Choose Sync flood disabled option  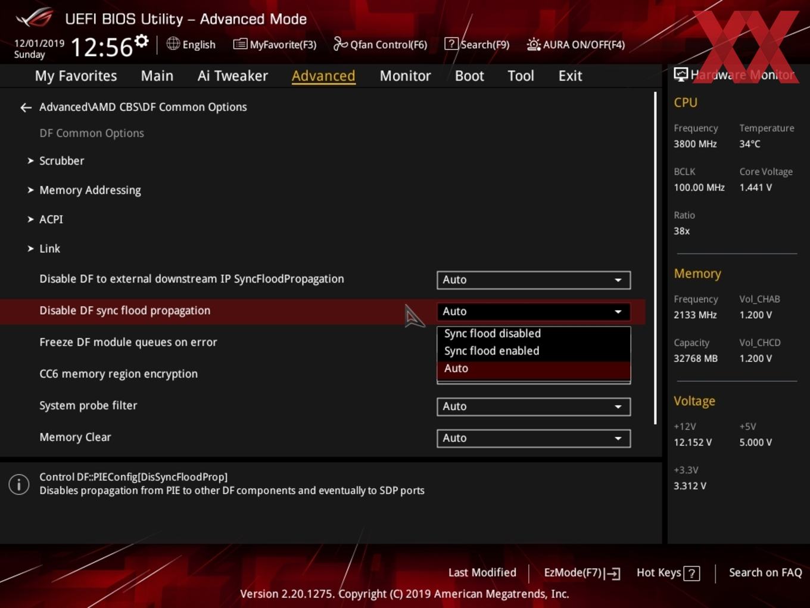coord(534,334)
